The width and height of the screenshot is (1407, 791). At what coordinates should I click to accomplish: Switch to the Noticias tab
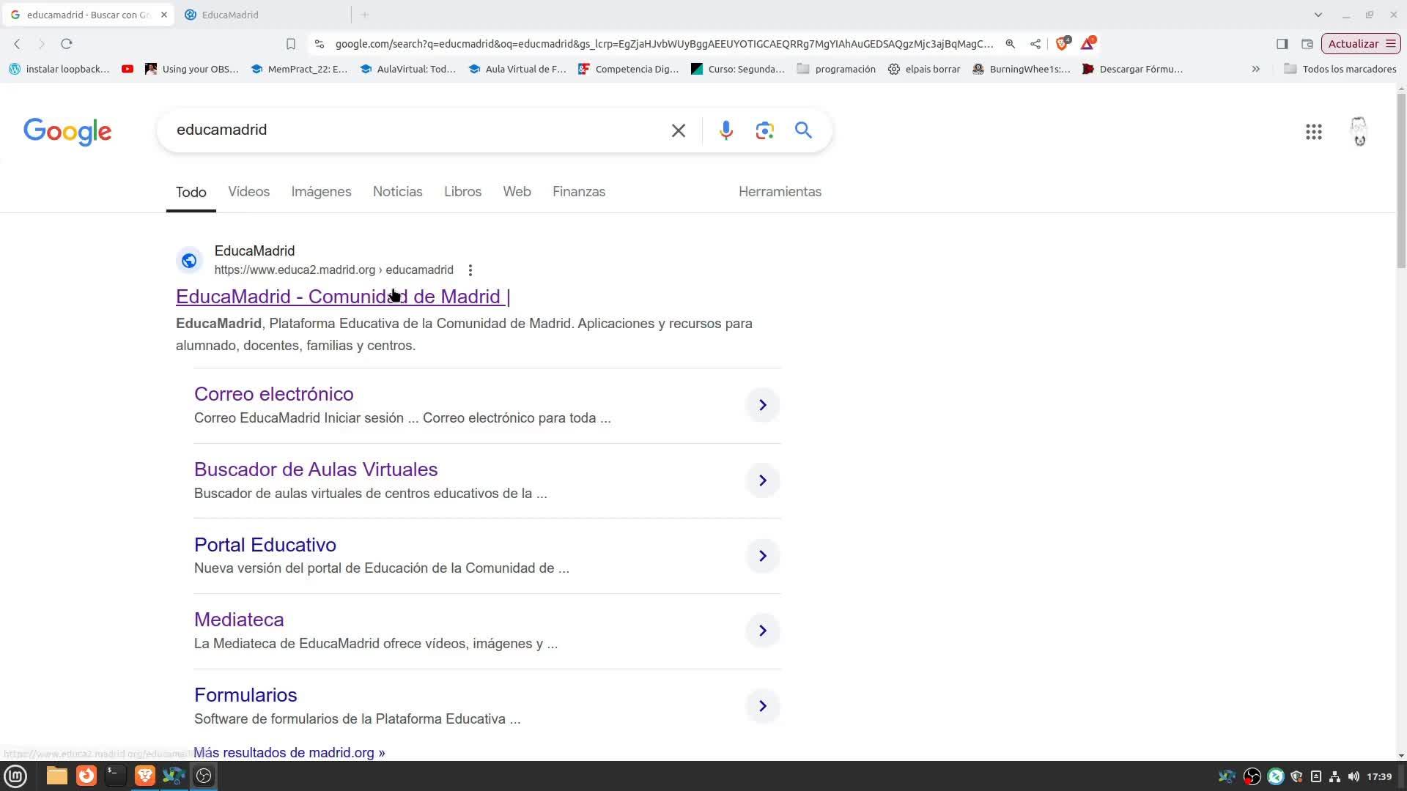397,192
